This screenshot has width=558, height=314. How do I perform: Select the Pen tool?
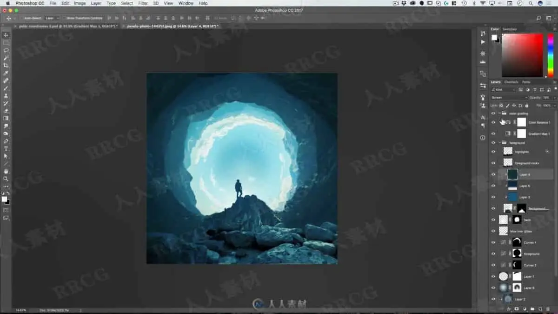(x=6, y=141)
